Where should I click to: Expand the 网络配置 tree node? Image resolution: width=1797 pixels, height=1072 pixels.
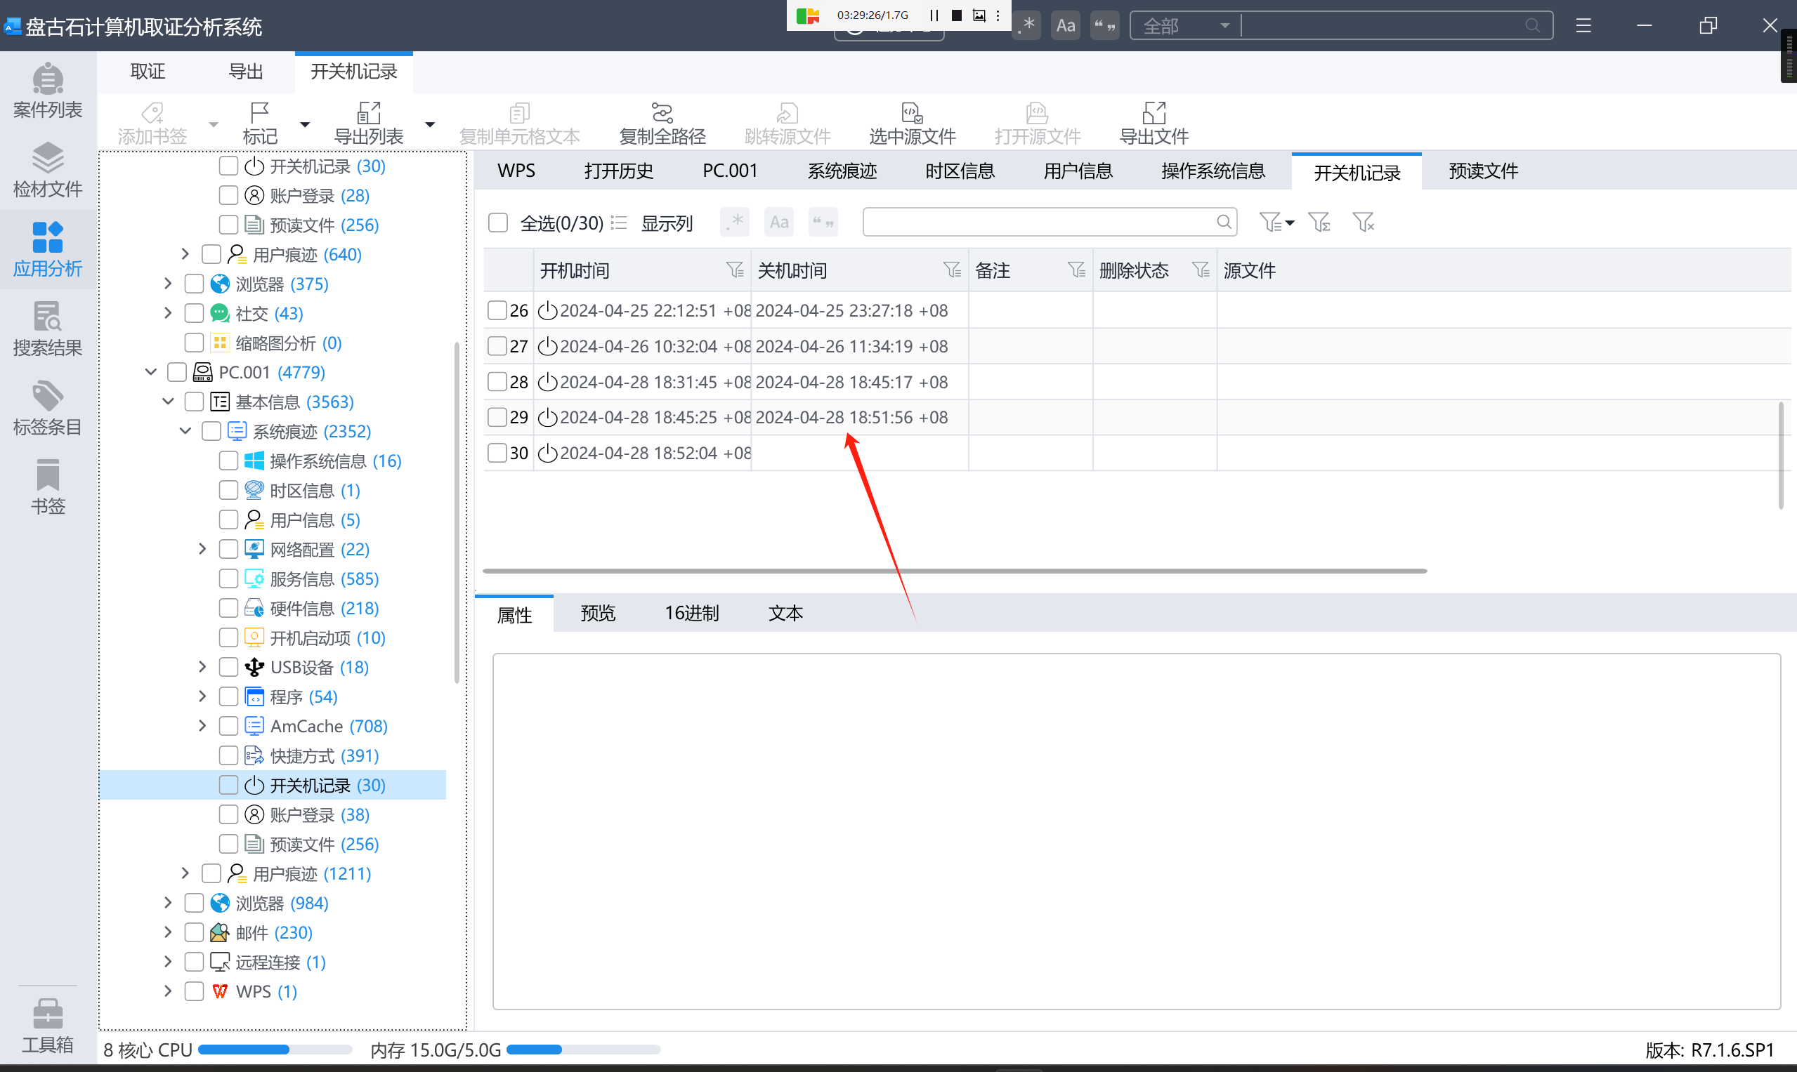(202, 549)
